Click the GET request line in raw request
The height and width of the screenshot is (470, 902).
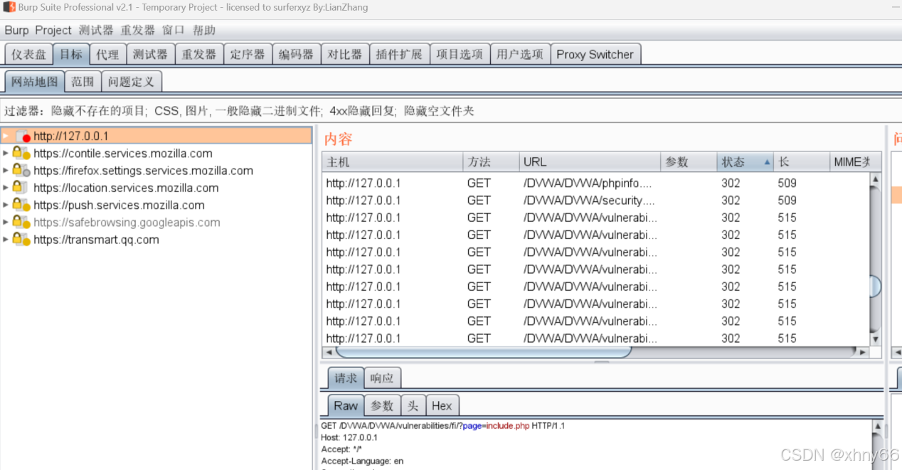pos(442,426)
